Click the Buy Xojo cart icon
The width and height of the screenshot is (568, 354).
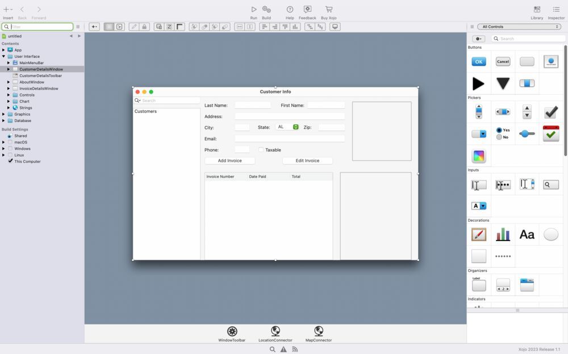click(328, 10)
